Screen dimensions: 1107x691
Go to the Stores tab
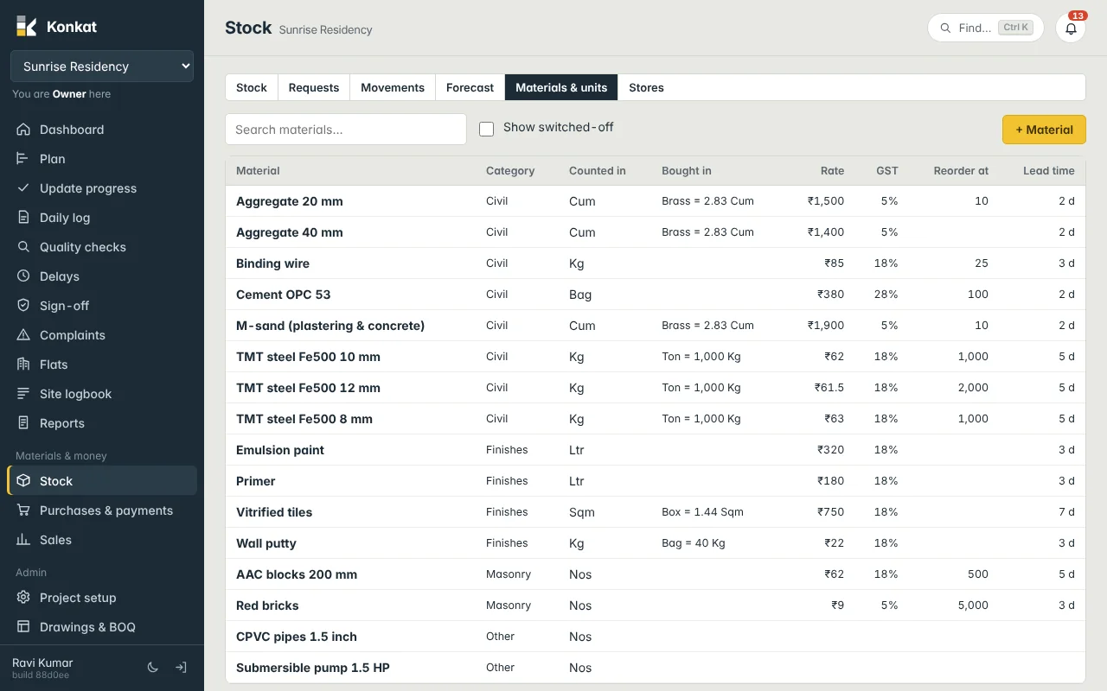[646, 87]
